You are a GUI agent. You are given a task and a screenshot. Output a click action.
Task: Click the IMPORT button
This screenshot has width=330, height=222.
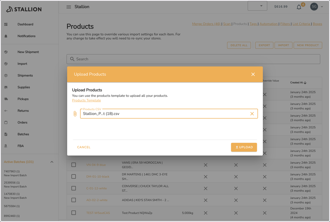284,45
